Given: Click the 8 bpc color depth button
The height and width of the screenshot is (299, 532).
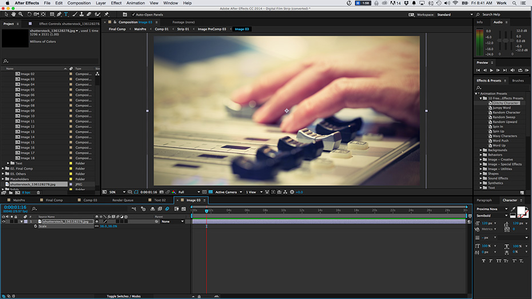Looking at the screenshot, I should click(x=26, y=193).
